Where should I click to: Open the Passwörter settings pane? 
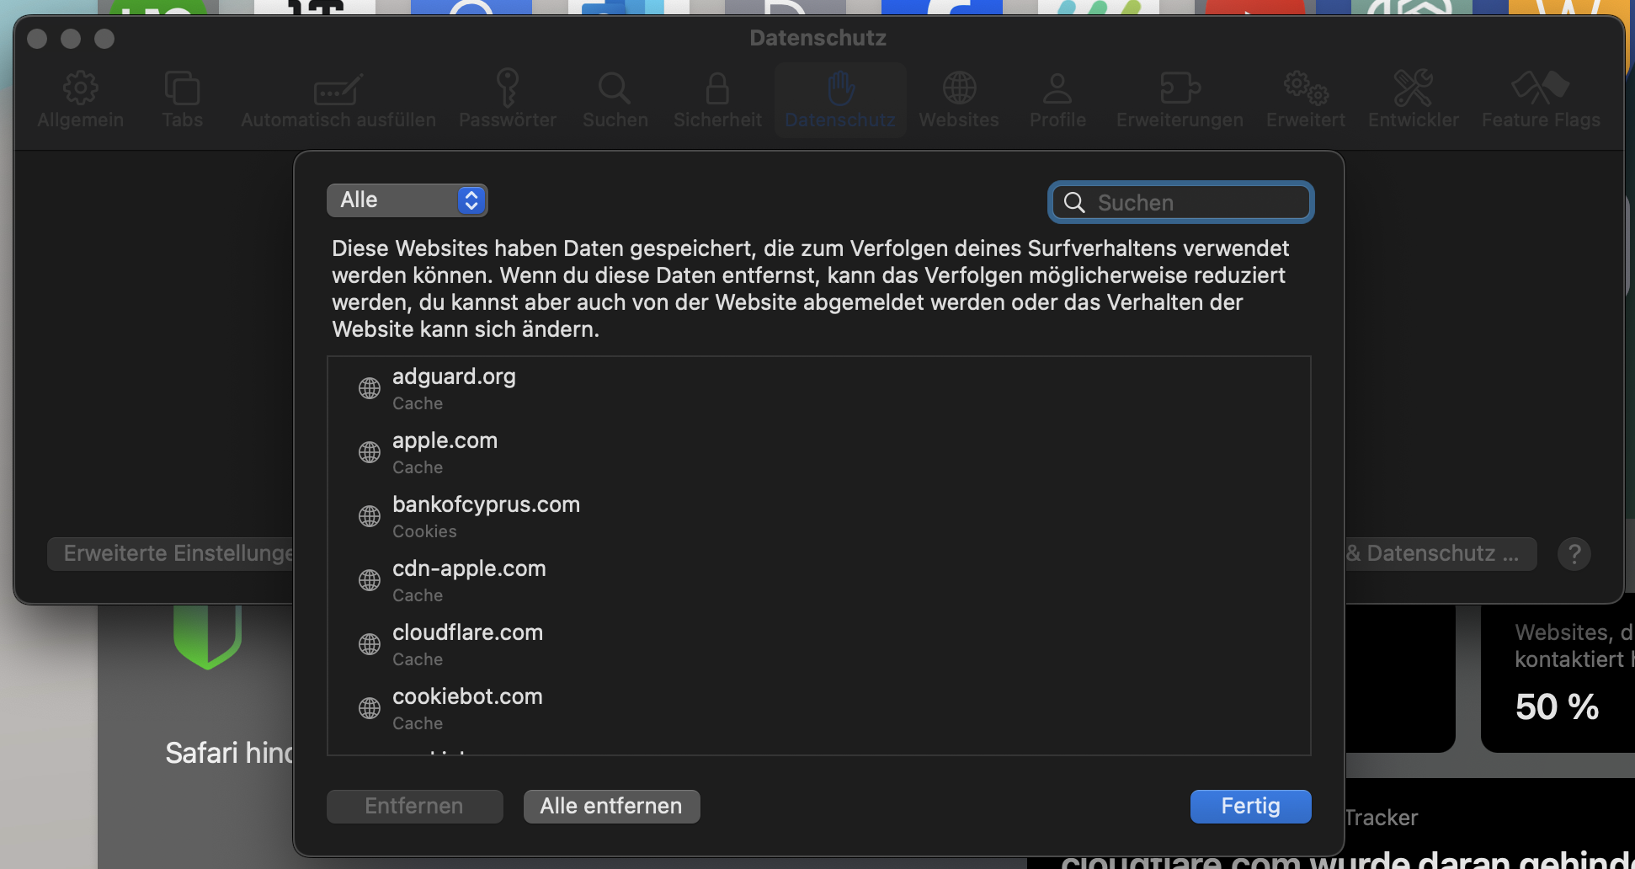pyautogui.click(x=508, y=99)
